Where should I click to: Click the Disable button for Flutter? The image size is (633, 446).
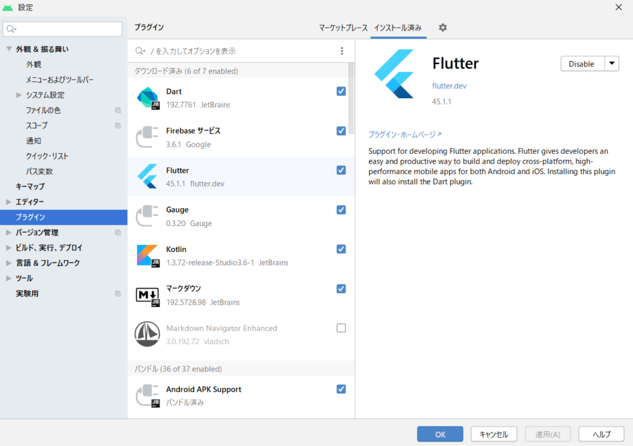coord(582,64)
